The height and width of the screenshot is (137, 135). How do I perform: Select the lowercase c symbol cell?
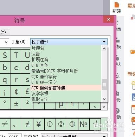16,68
